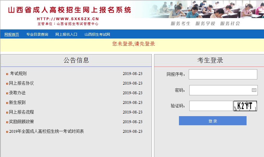Click the arrow bullet icon beside 网上报名协议
This screenshot has width=264, height=157.
[x=7, y=84]
